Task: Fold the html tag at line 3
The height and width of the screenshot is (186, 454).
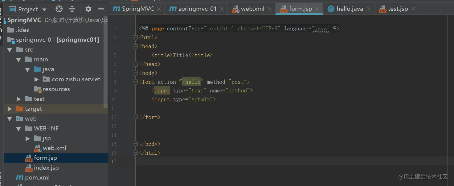Action: 135,37
